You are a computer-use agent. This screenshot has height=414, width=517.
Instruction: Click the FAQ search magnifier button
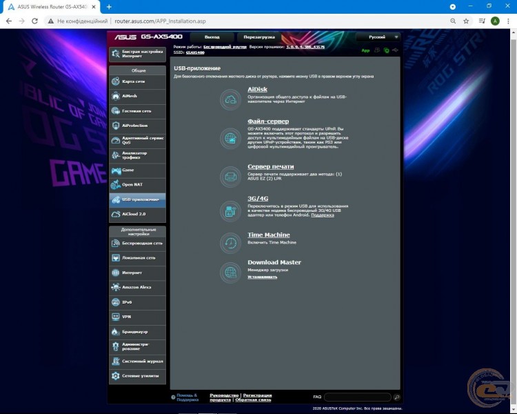point(396,397)
